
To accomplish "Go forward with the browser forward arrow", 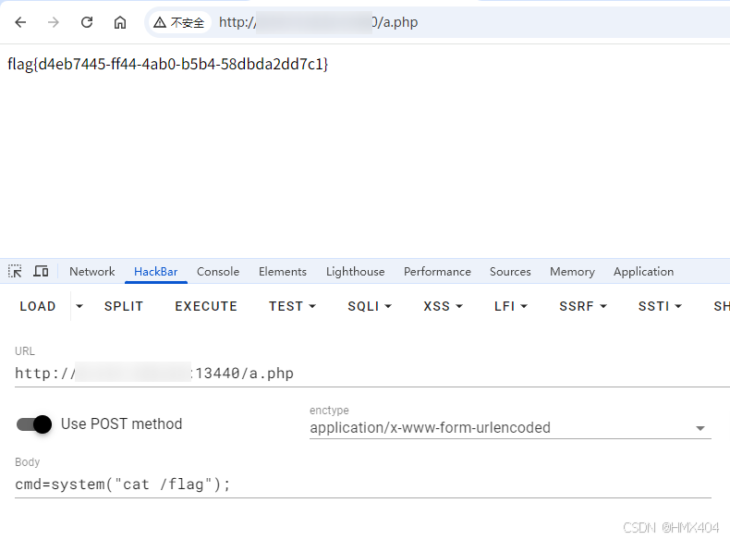I will (x=54, y=22).
